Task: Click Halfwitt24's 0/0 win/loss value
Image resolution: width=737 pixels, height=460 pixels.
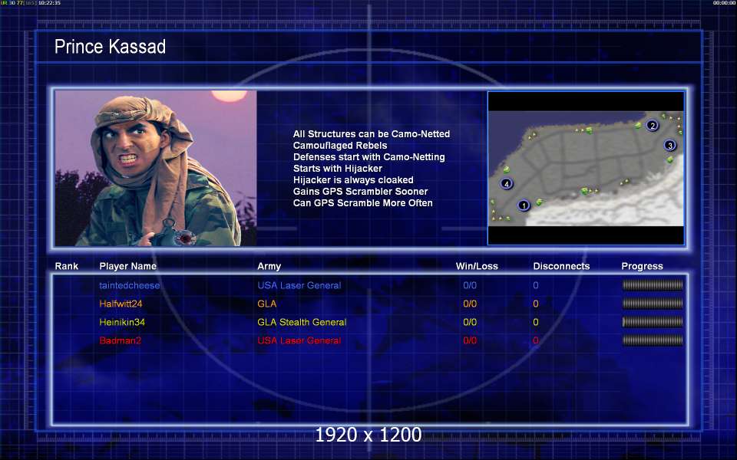Action: click(470, 304)
